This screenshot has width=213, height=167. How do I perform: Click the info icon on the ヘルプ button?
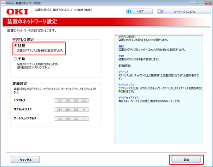point(129,12)
